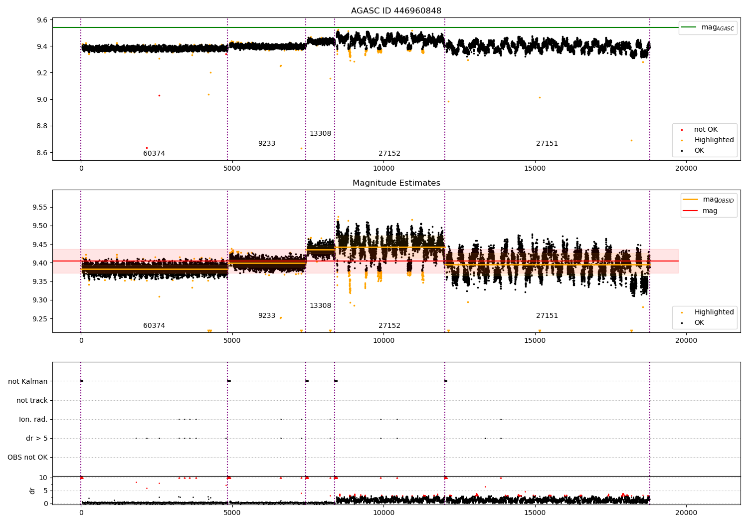Click the OBSID label 27151 in top plot
Viewport: 748px width, 524px height.
pyautogui.click(x=547, y=144)
